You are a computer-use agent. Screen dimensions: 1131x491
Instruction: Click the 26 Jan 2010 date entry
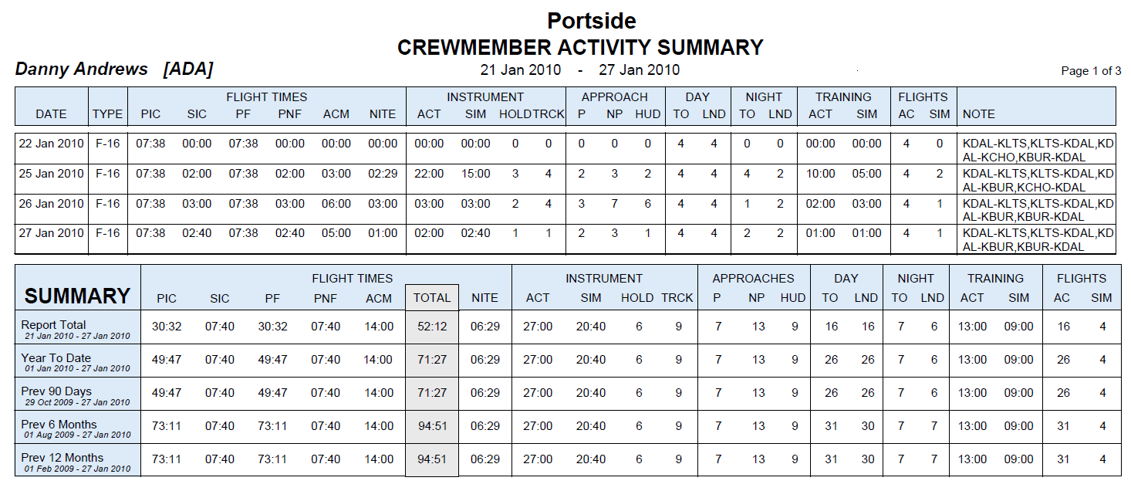[x=51, y=204]
